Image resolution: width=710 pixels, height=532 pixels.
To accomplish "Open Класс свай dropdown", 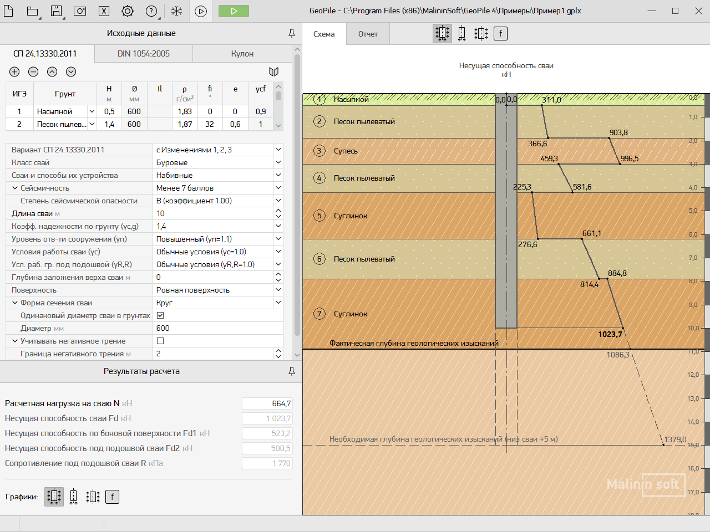I will point(278,162).
